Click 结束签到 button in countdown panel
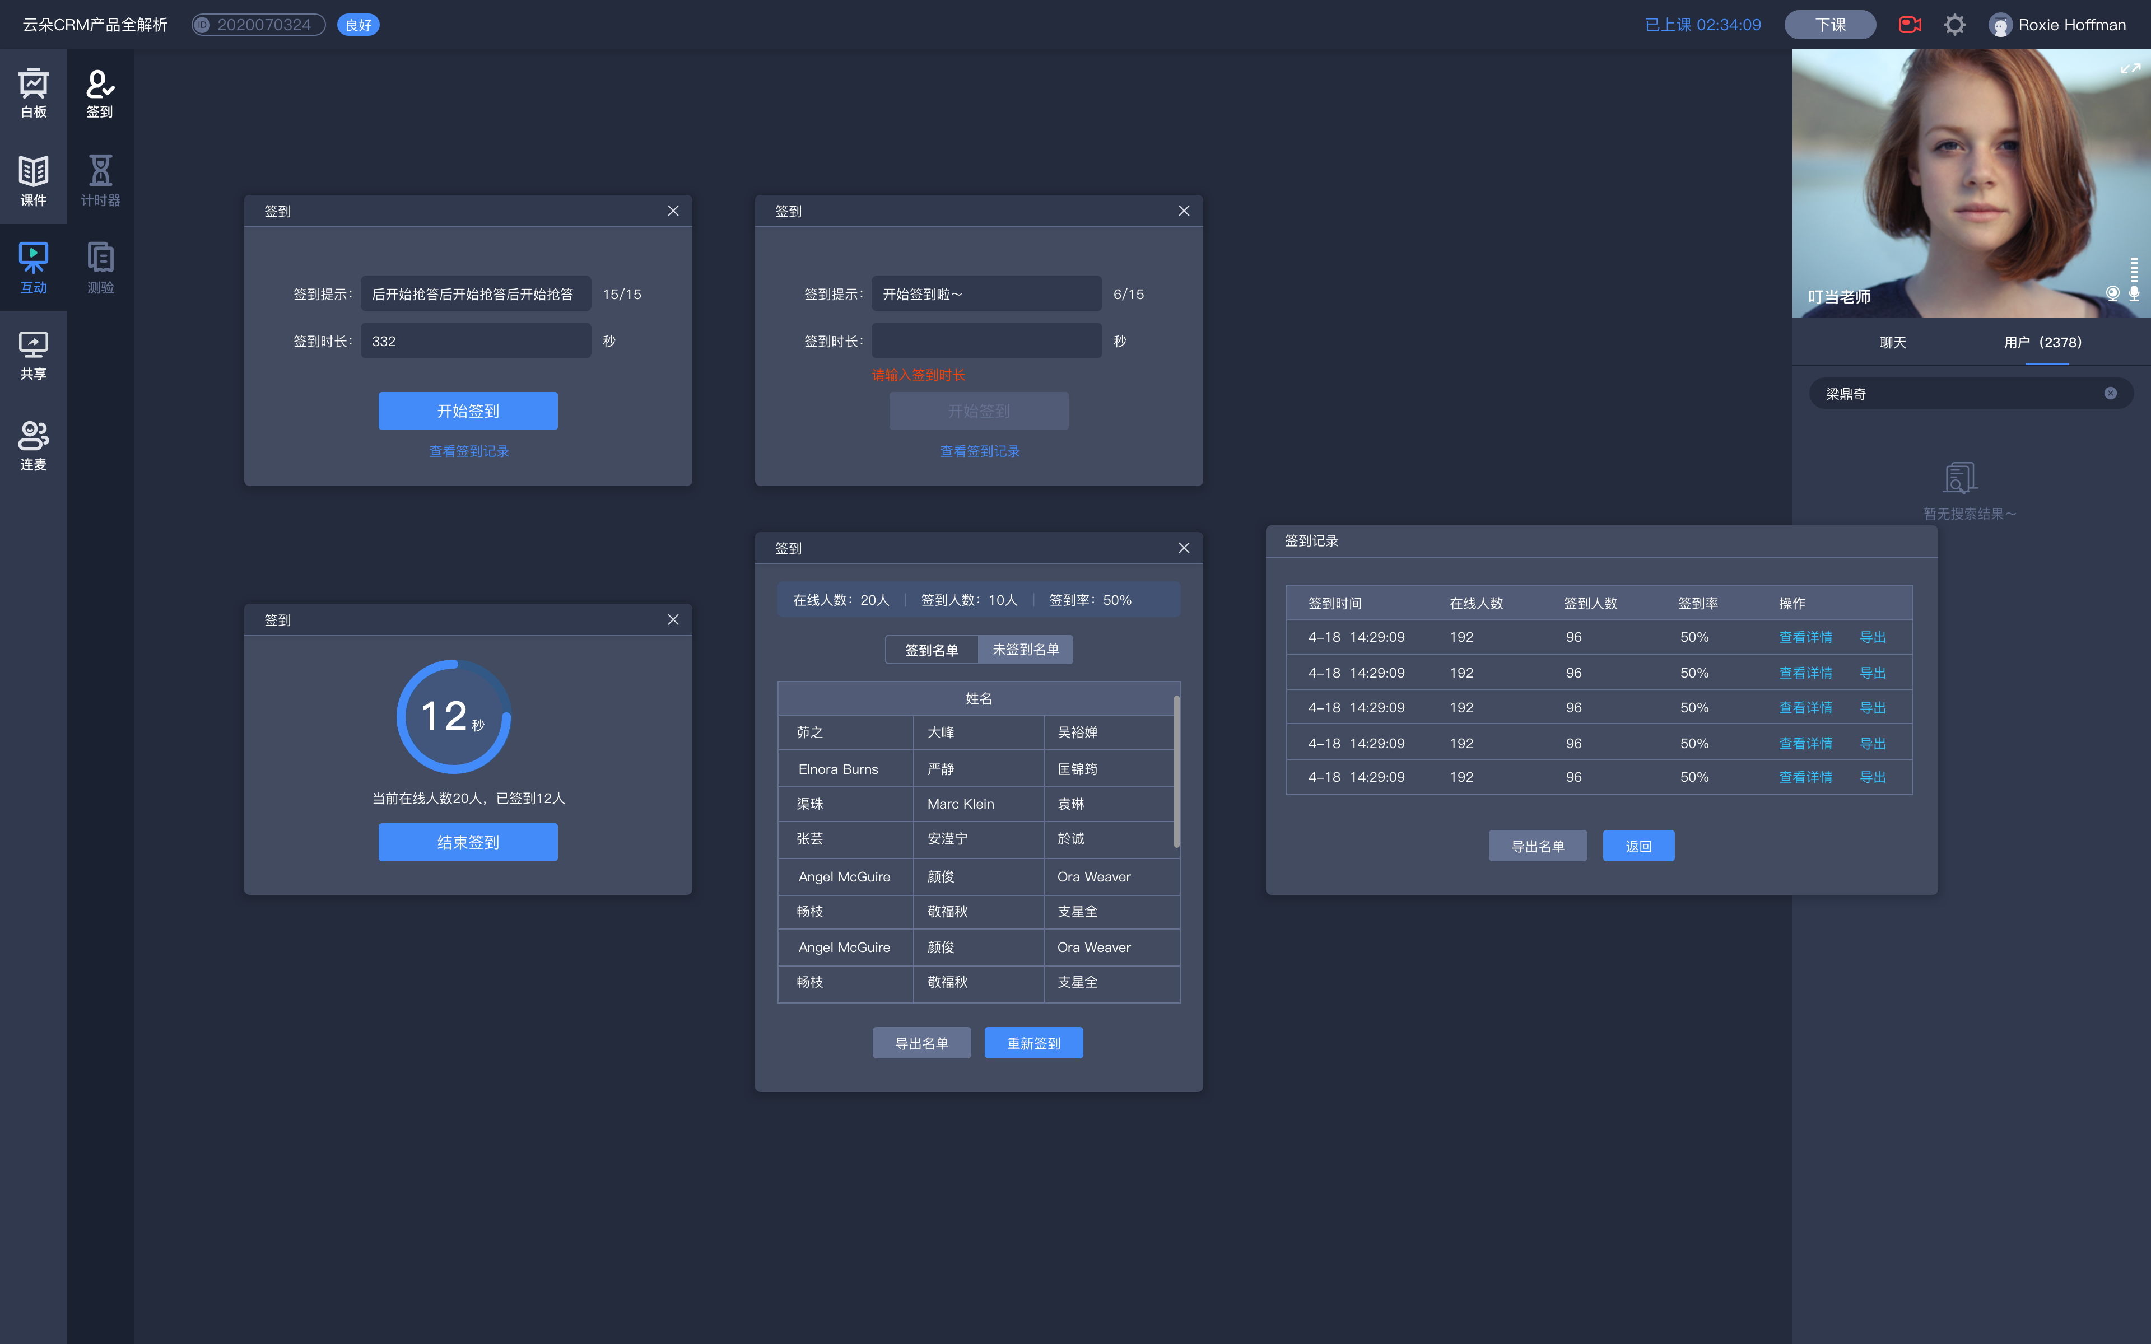 coord(468,842)
